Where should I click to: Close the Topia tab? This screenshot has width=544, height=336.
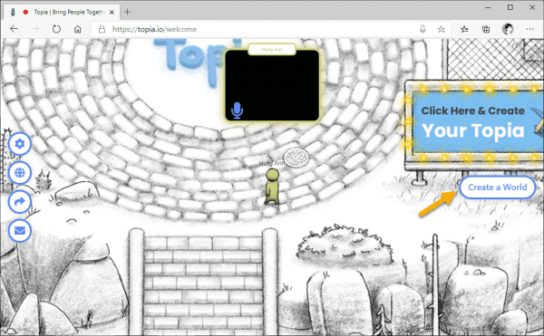tap(112, 12)
